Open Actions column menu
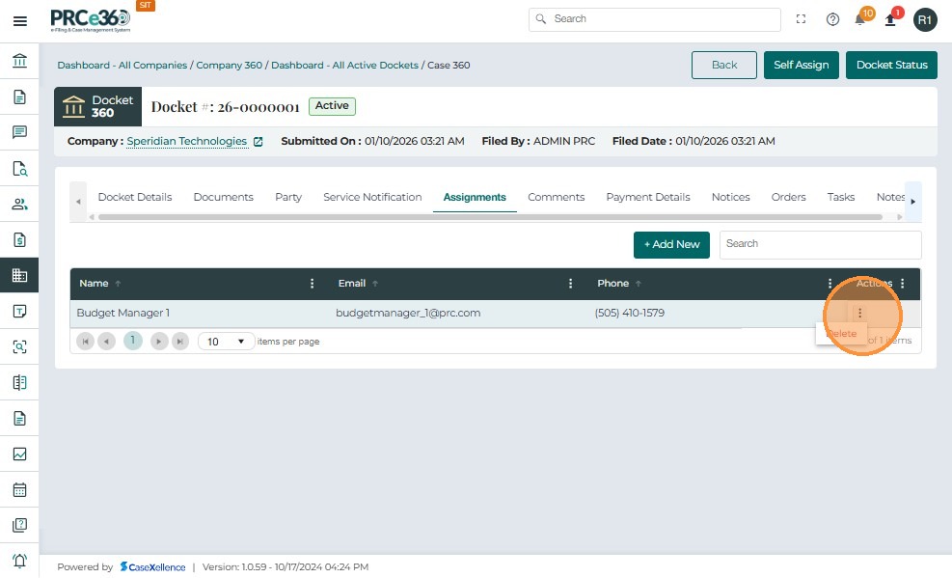This screenshot has width=952, height=578. click(x=902, y=284)
